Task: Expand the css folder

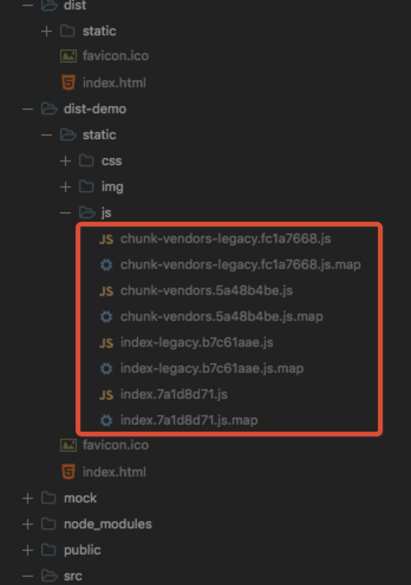Action: click(66, 161)
